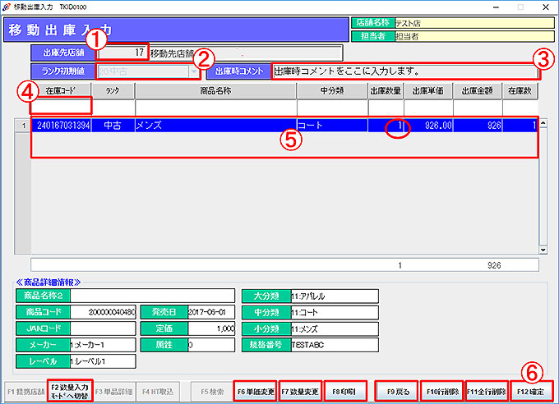The height and width of the screenshot is (404, 559).
Task: Click the app icon in title bar
Action: [6, 7]
